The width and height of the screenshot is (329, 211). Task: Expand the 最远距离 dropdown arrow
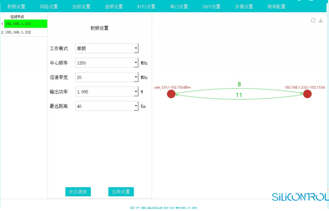pos(136,106)
